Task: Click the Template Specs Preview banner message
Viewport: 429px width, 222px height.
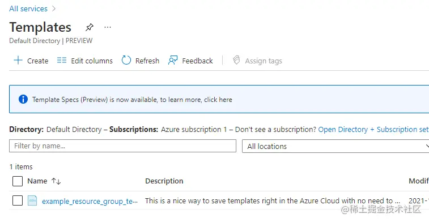Action: point(132,100)
